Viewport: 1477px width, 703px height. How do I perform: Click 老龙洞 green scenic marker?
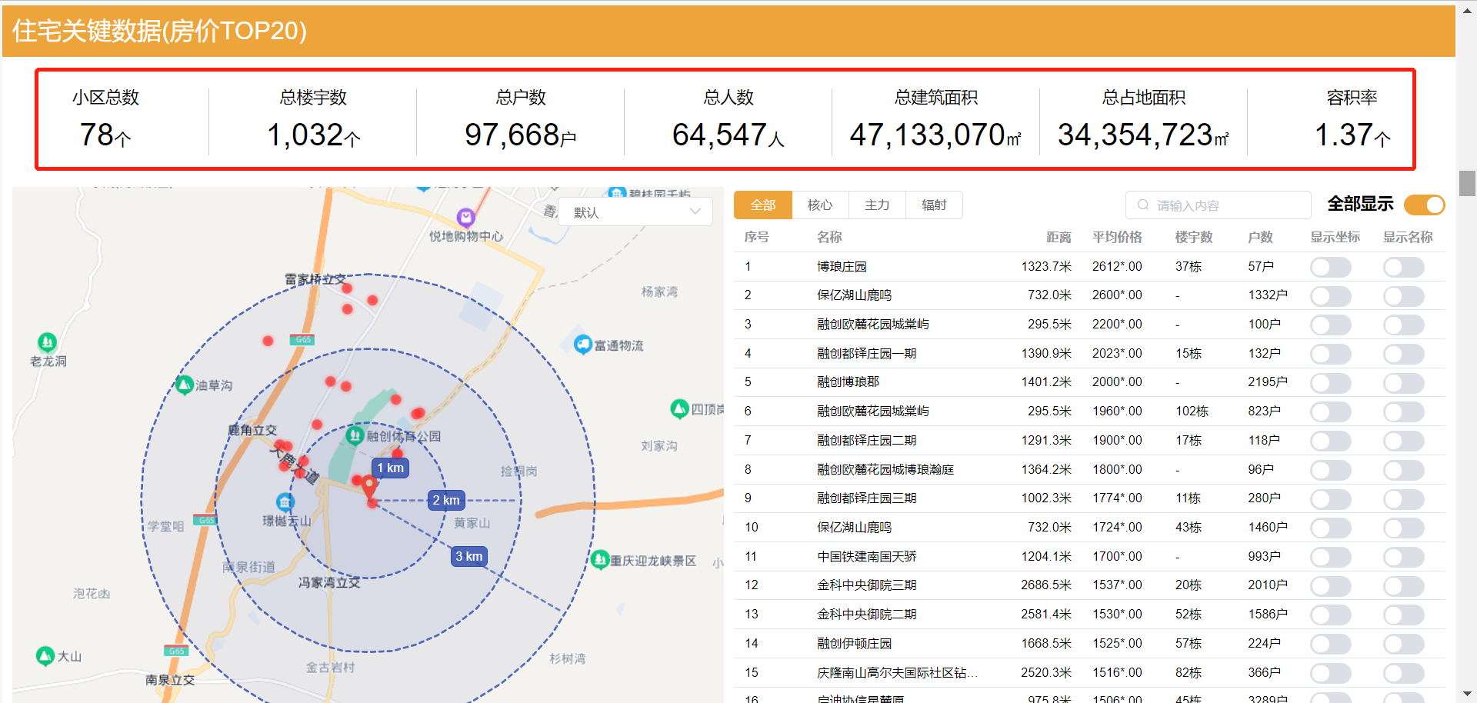pyautogui.click(x=47, y=342)
